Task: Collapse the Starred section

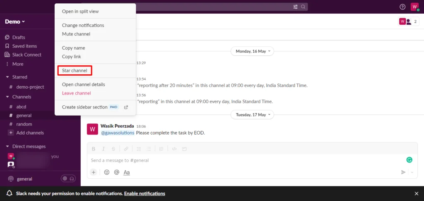Action: (x=7, y=77)
